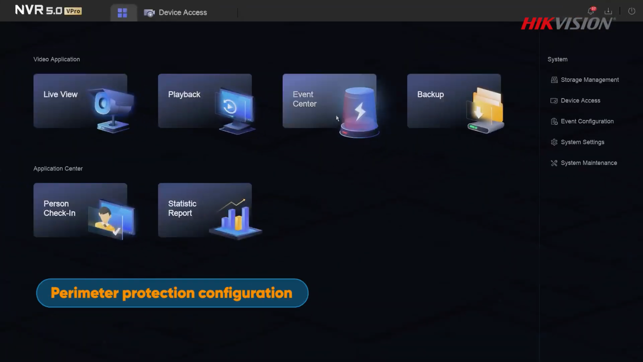643x362 pixels.
Task: Open the Playback tile
Action: pyautogui.click(x=205, y=101)
